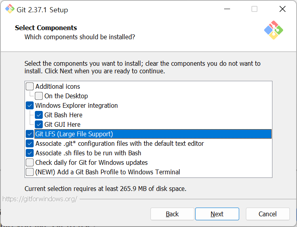Click the Git icon in title bar
Screen dimensions: 297x227
[x=10, y=9]
